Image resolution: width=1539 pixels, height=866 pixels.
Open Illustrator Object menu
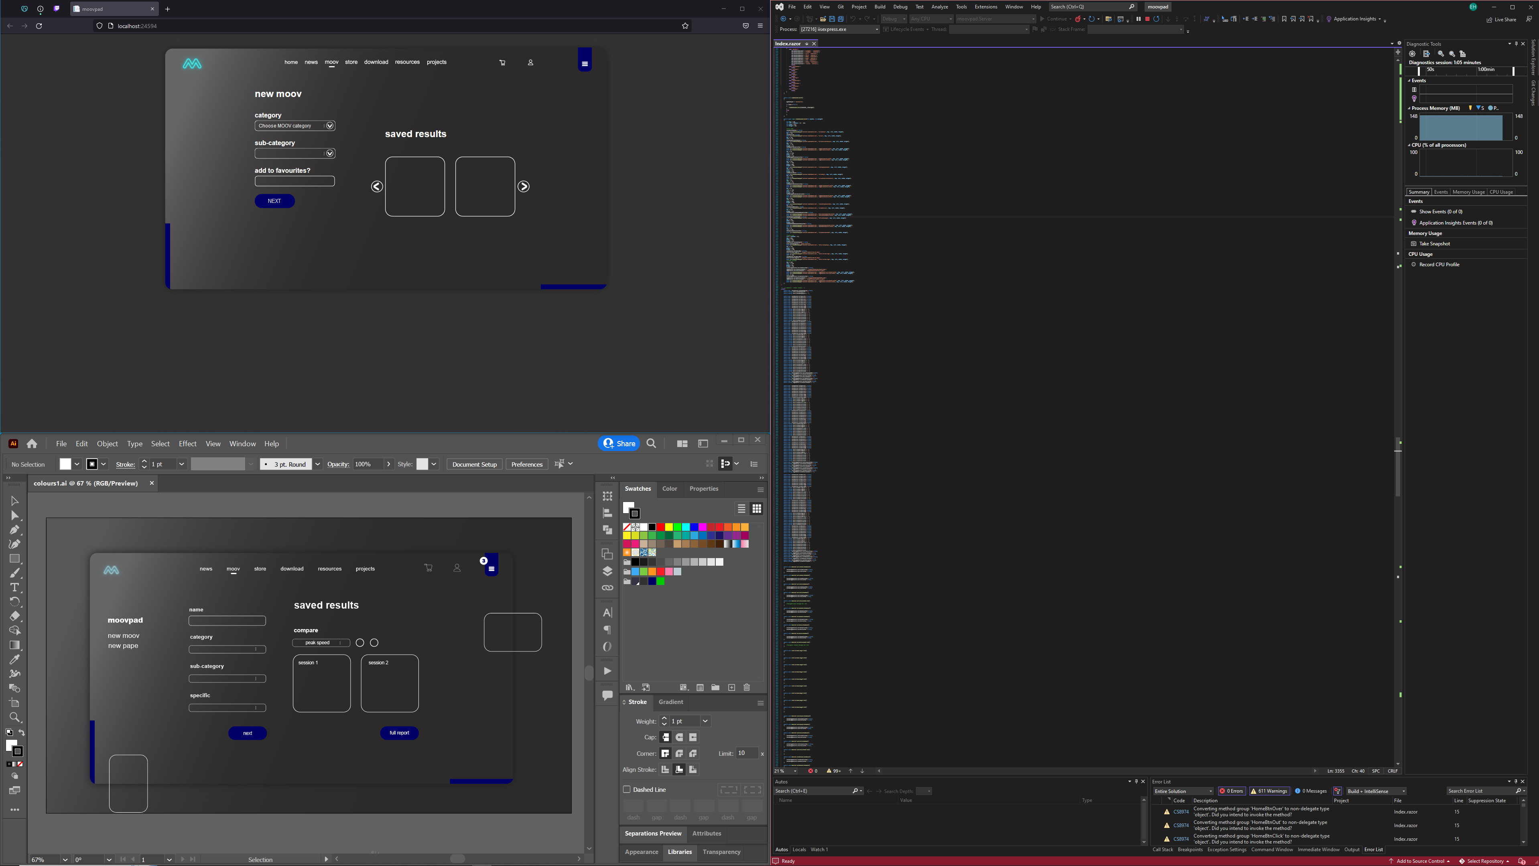(x=108, y=444)
